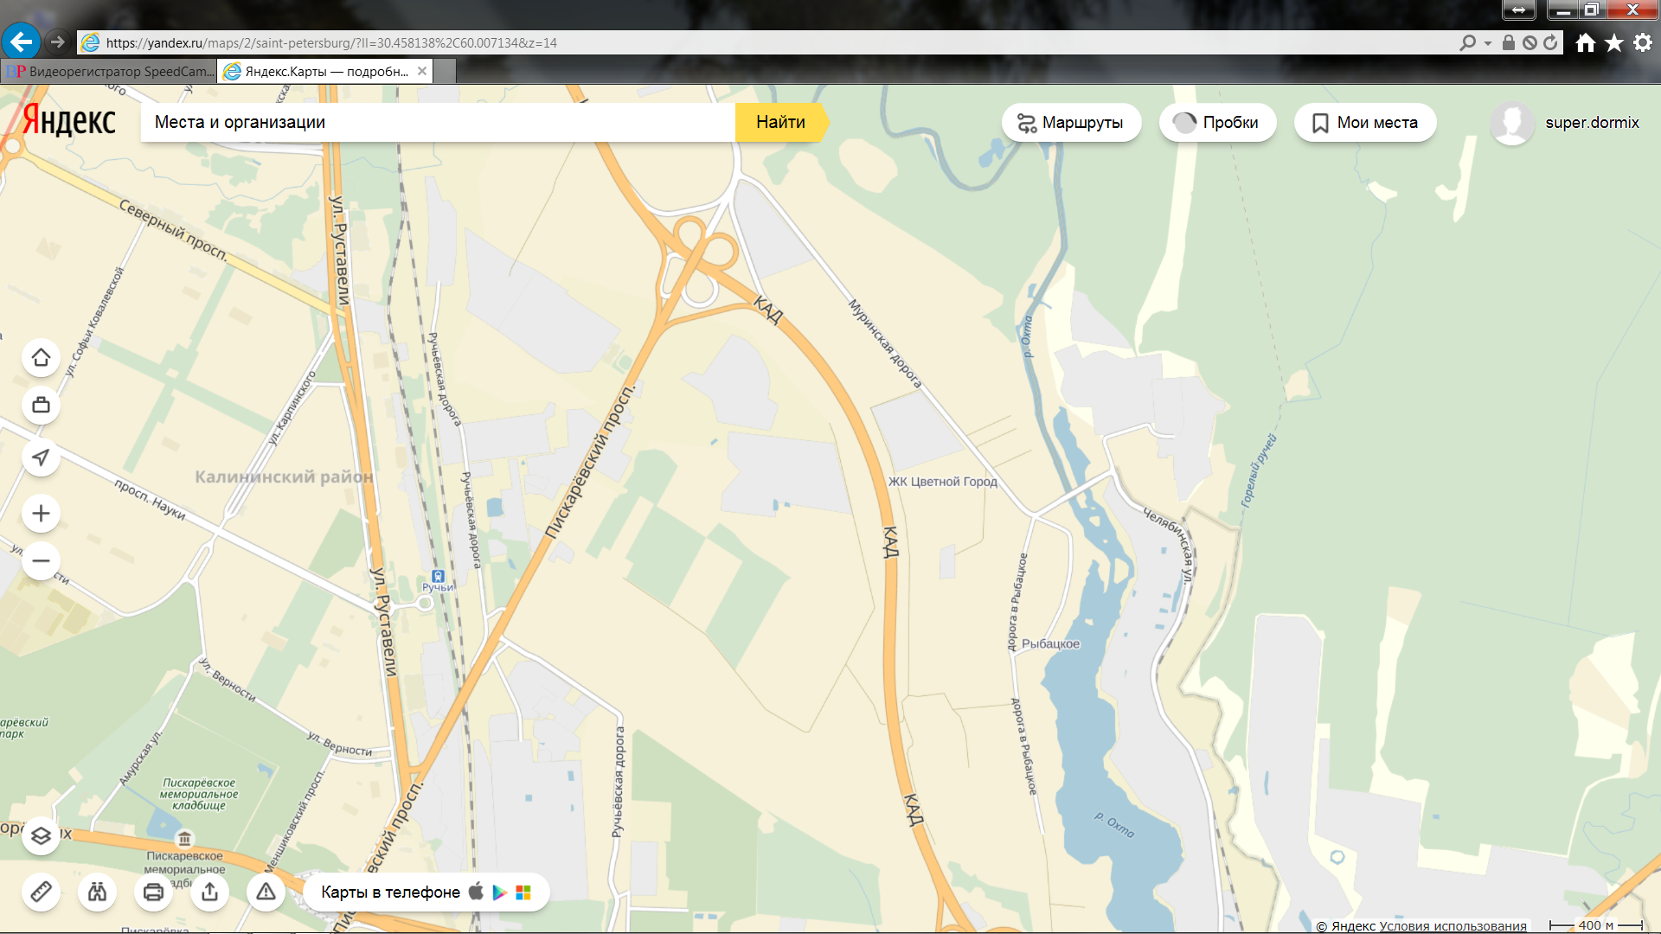Switch to Видеорегистратор SpeedCam browser tab
This screenshot has width=1661, height=934.
(x=109, y=72)
